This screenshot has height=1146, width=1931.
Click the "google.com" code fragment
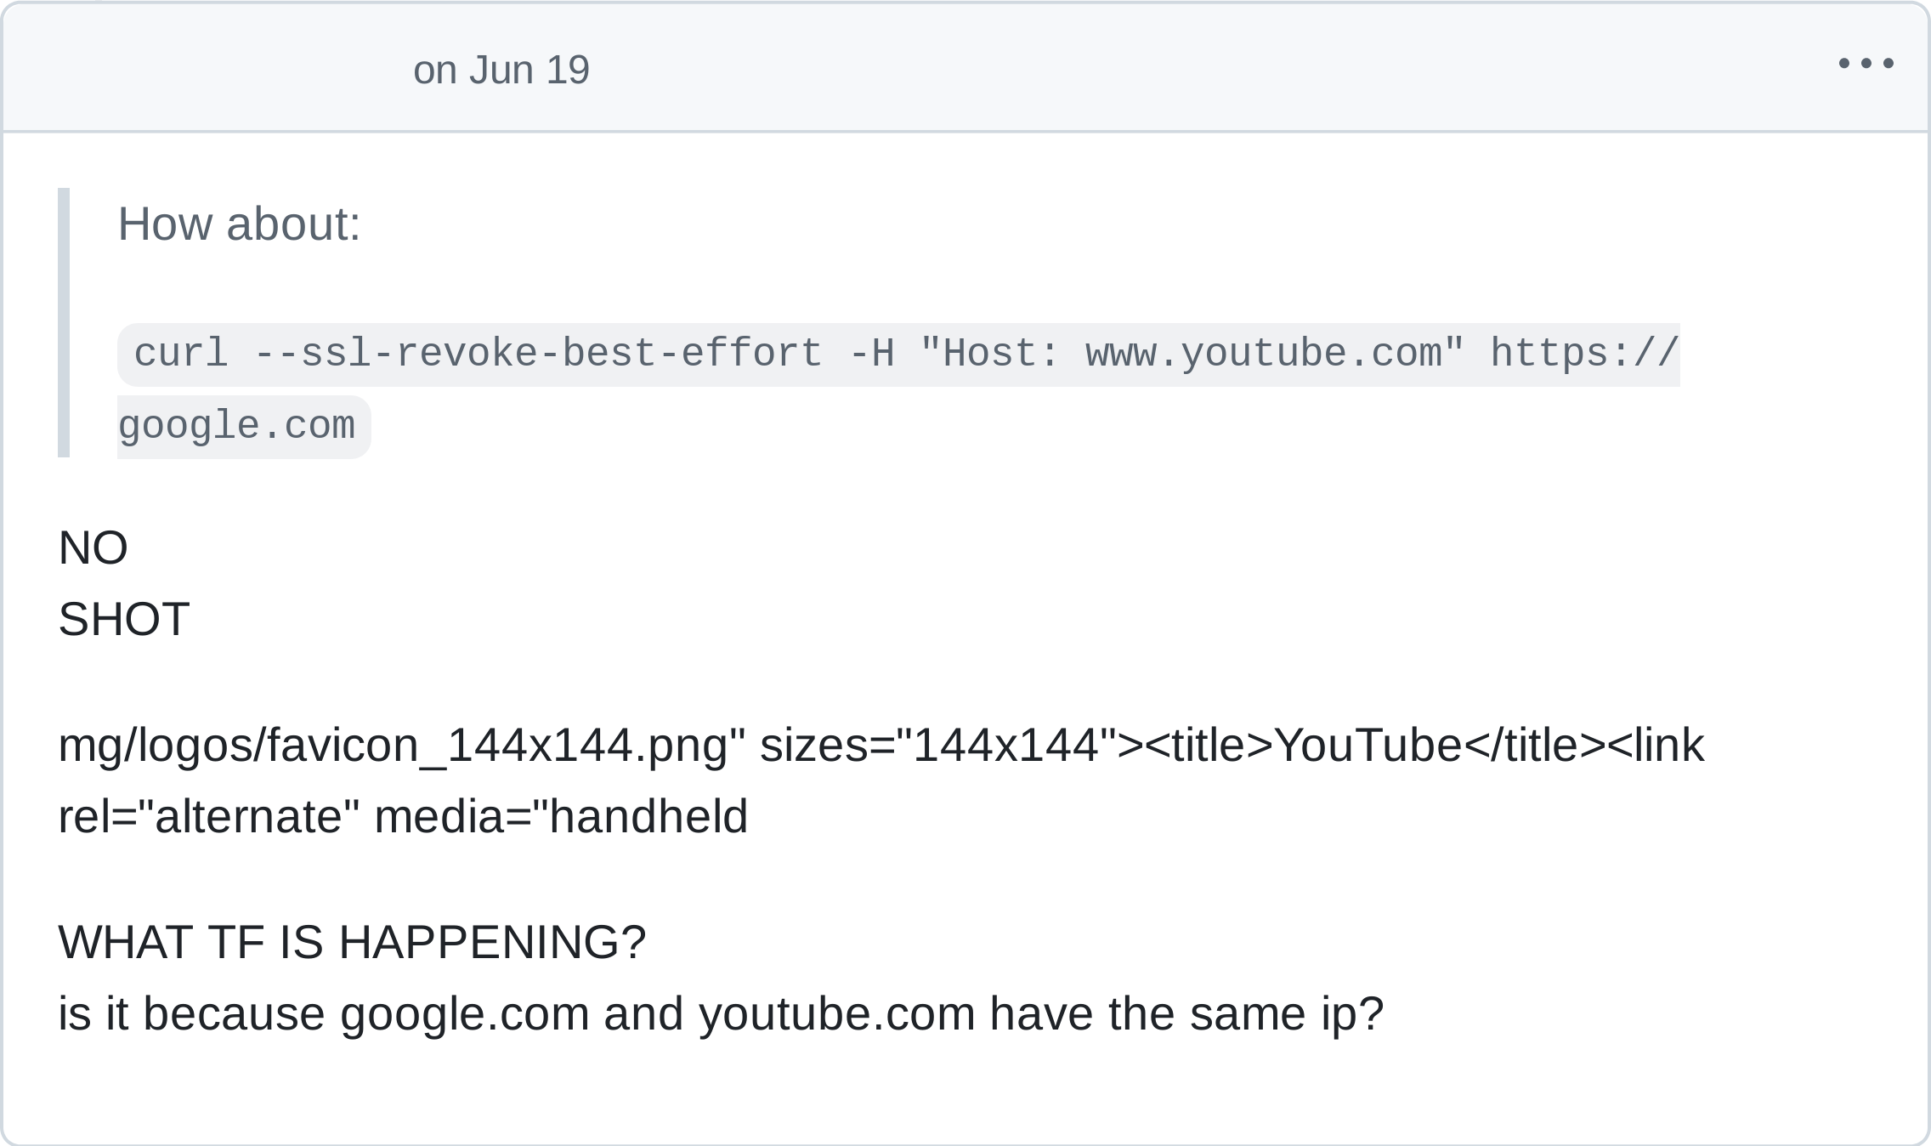pyautogui.click(x=244, y=426)
